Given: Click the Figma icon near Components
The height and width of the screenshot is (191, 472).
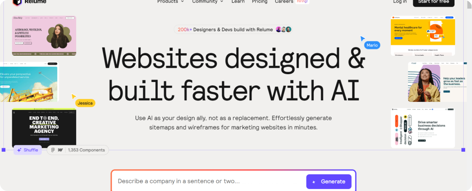Looking at the screenshot, I should click(53, 150).
